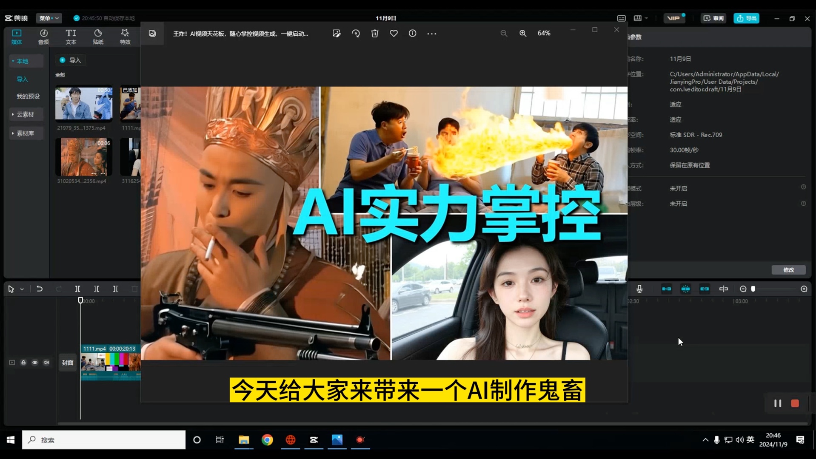Zoom out in the photo viewer
Screen dimensions: 816x459
(504, 34)
